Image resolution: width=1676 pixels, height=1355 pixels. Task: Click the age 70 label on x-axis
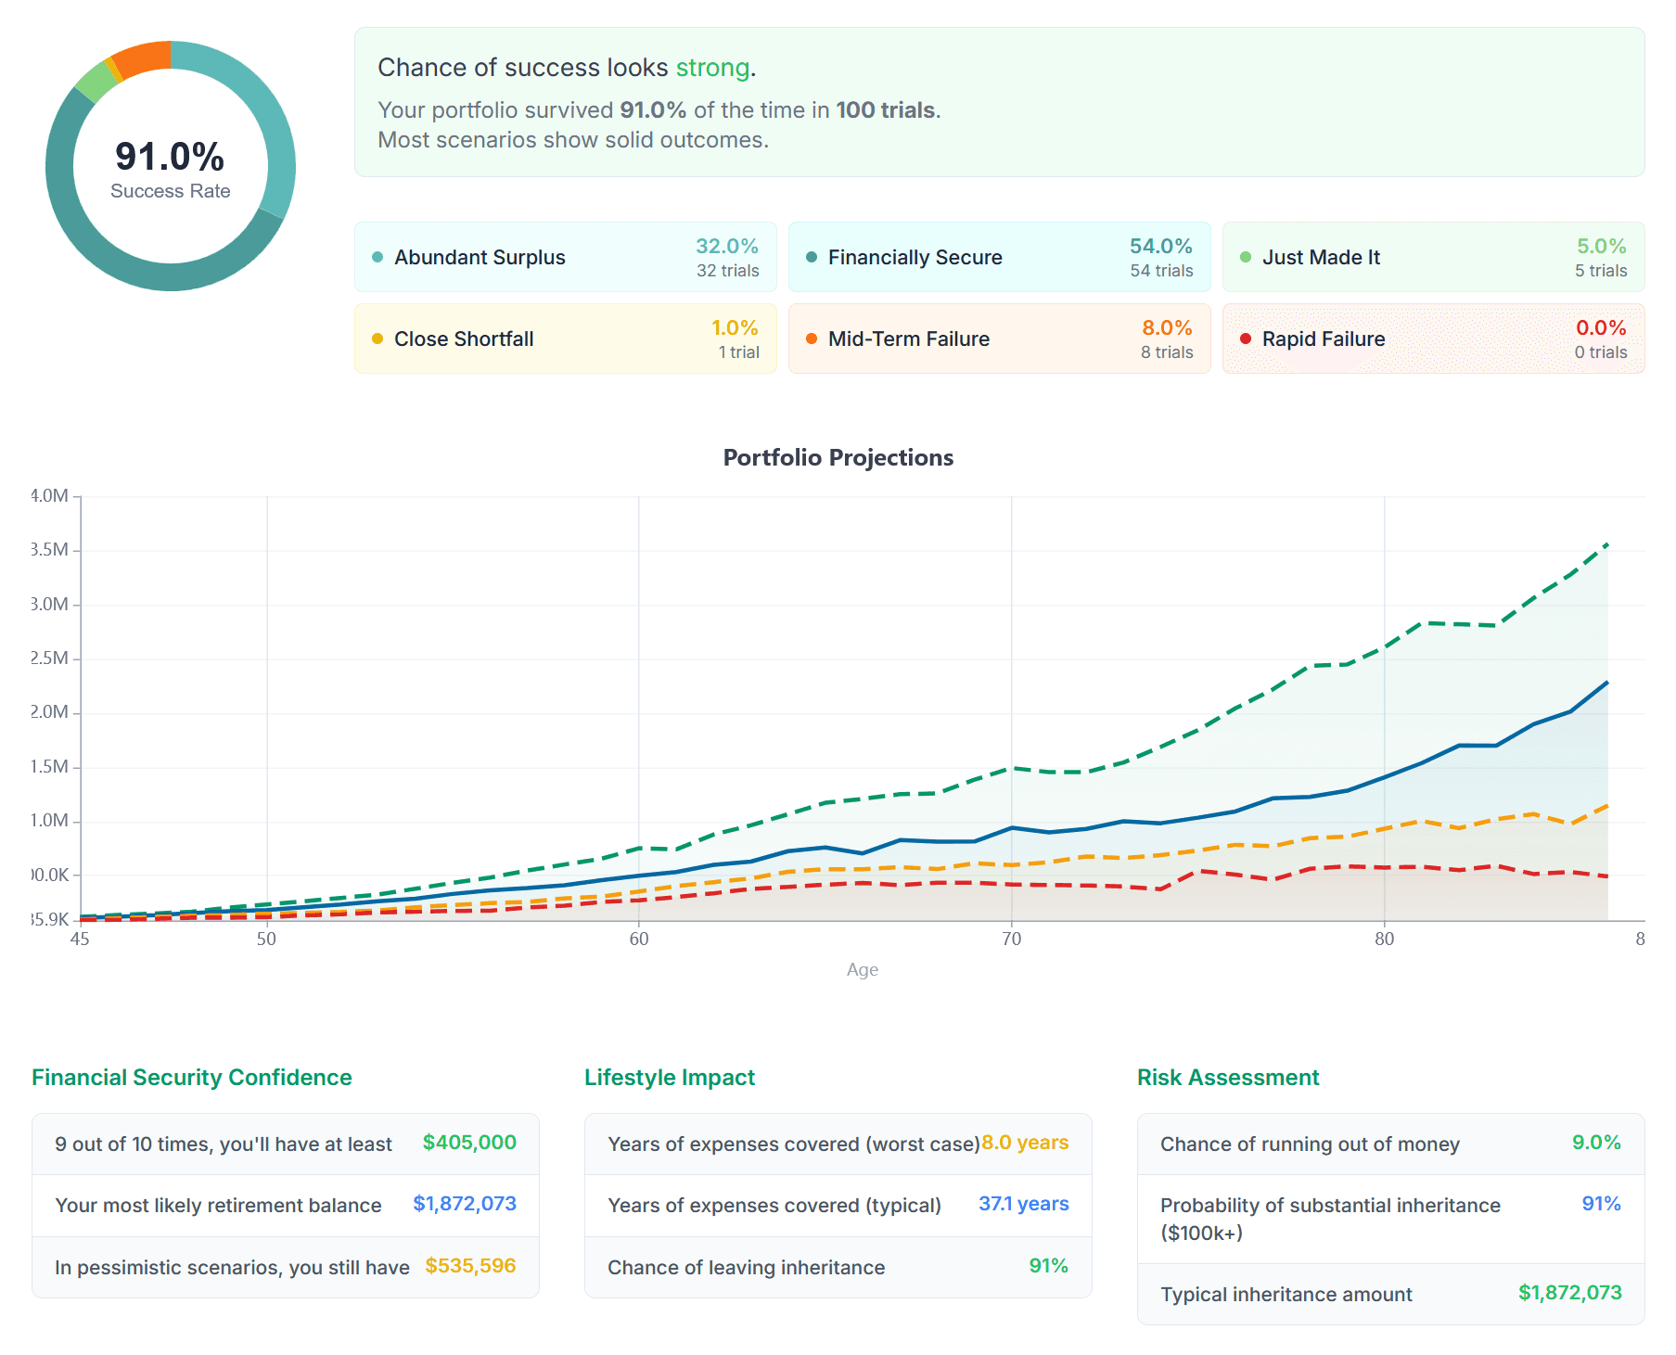[1011, 940]
